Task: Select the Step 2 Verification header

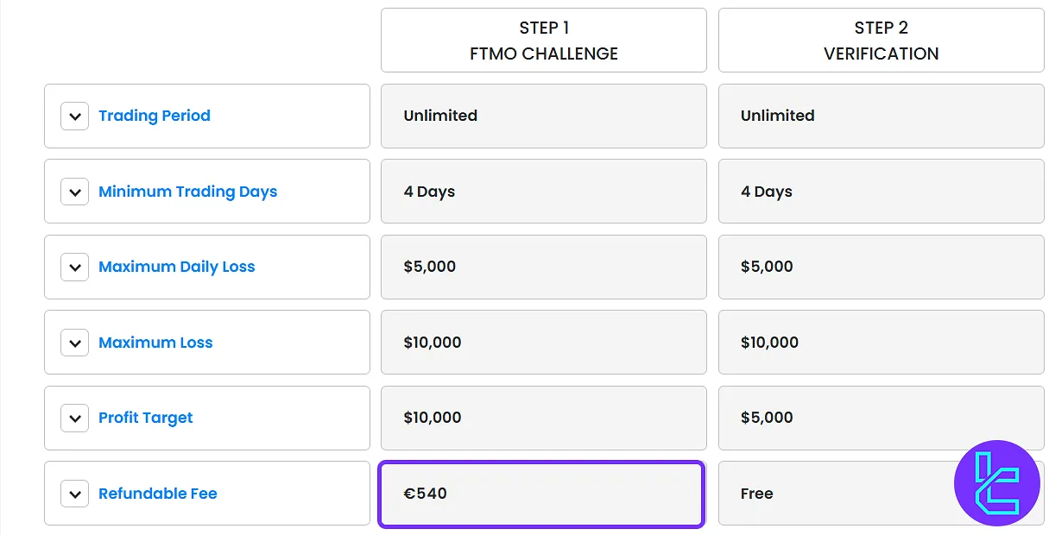Action: click(x=881, y=41)
